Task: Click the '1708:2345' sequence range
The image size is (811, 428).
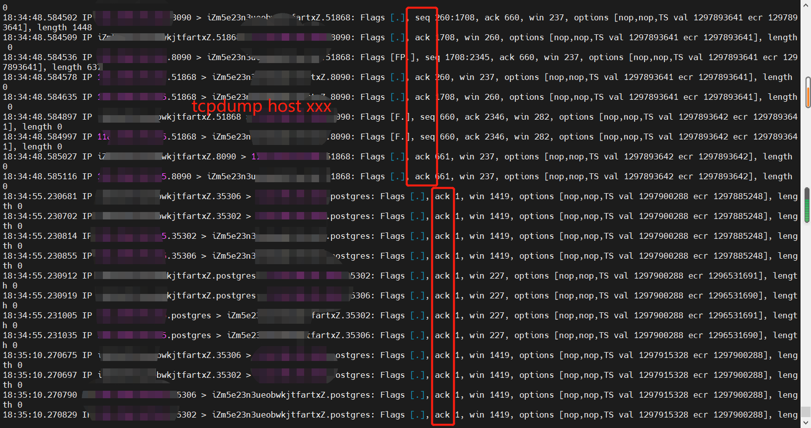Action: pos(467,57)
